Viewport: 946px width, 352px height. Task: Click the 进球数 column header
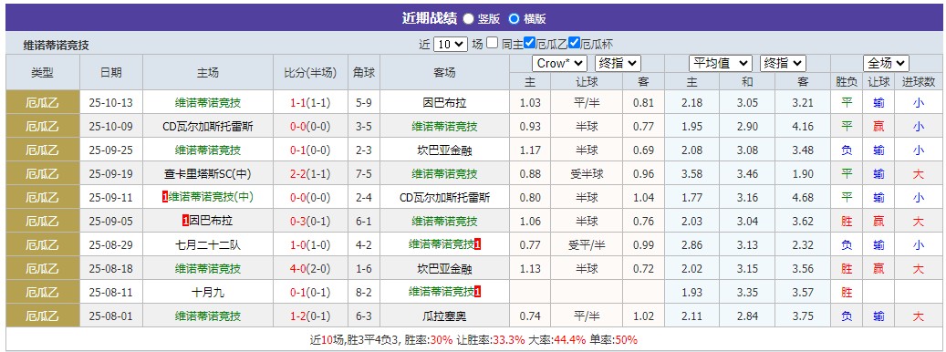pyautogui.click(x=919, y=82)
